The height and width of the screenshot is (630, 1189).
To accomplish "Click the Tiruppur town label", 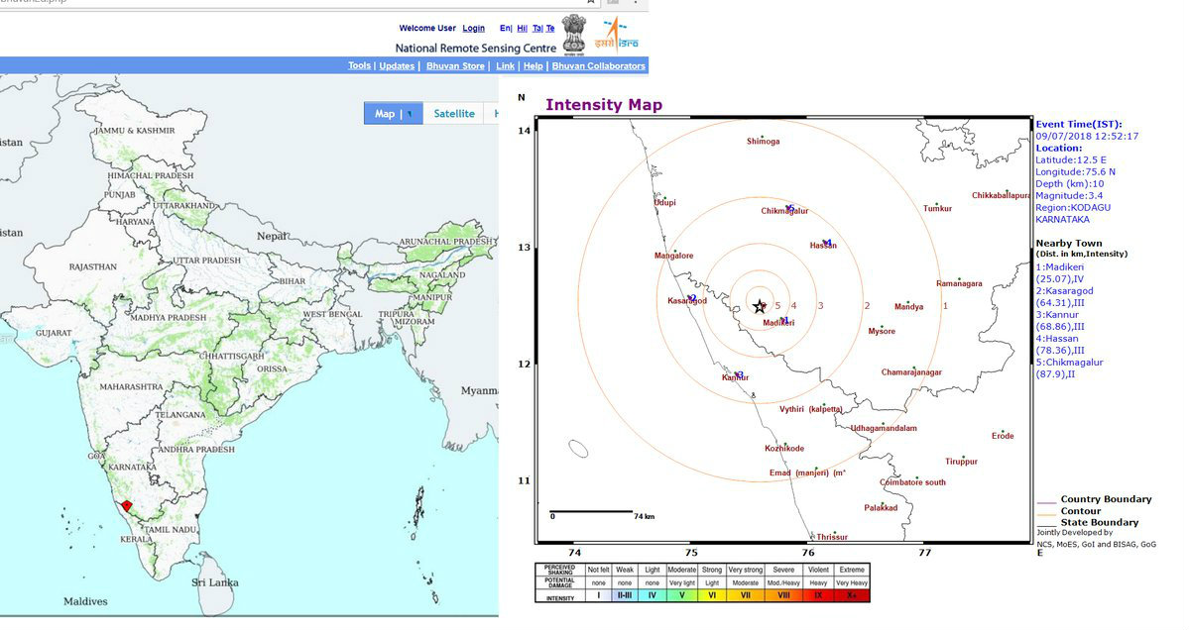I will tap(962, 462).
